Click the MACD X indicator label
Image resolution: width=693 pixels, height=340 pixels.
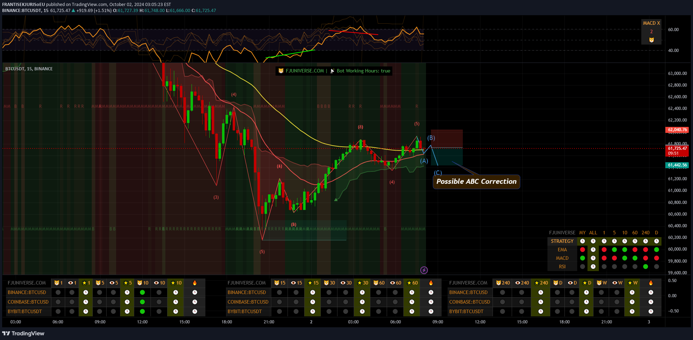pos(652,23)
